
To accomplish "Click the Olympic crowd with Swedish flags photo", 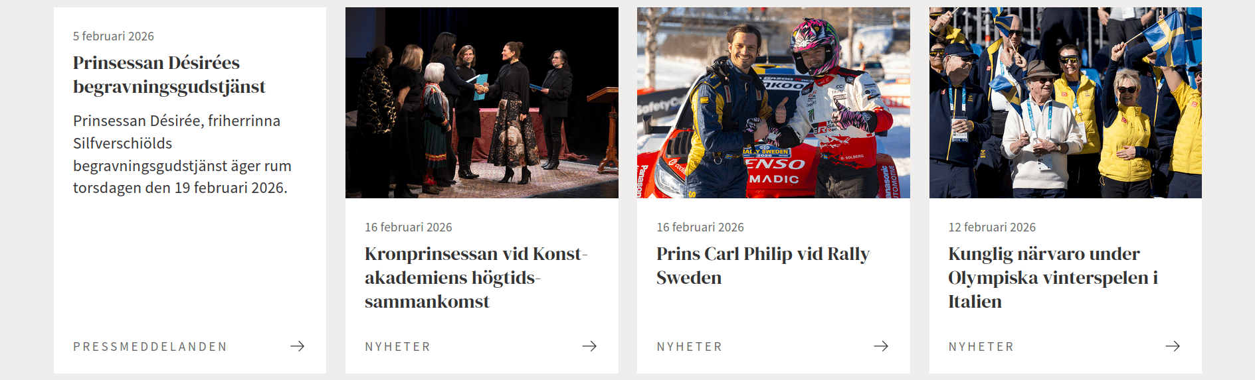I will tap(1065, 103).
